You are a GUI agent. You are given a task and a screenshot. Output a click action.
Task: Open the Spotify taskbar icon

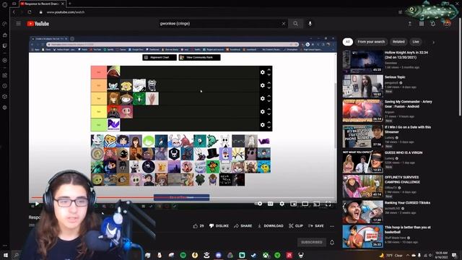tap(183, 255)
